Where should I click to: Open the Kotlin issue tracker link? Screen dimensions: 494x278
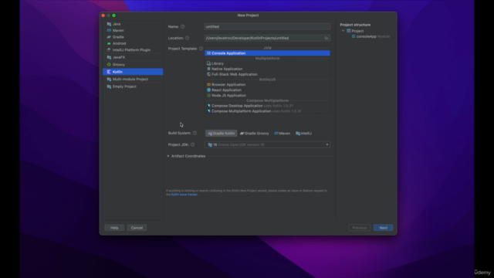coord(184,195)
